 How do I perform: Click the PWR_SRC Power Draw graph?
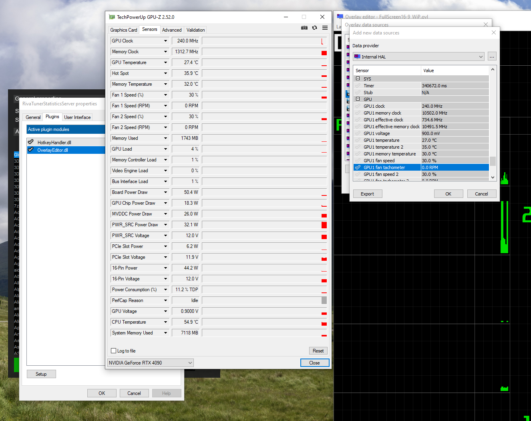pyautogui.click(x=264, y=225)
